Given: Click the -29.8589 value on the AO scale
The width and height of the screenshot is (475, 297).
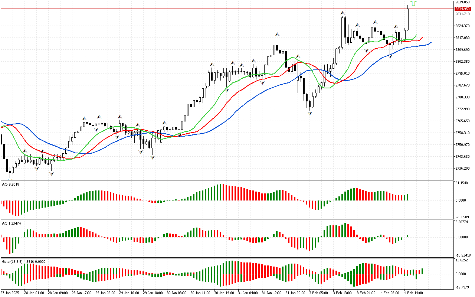Looking at the screenshot, I should click(x=462, y=218).
